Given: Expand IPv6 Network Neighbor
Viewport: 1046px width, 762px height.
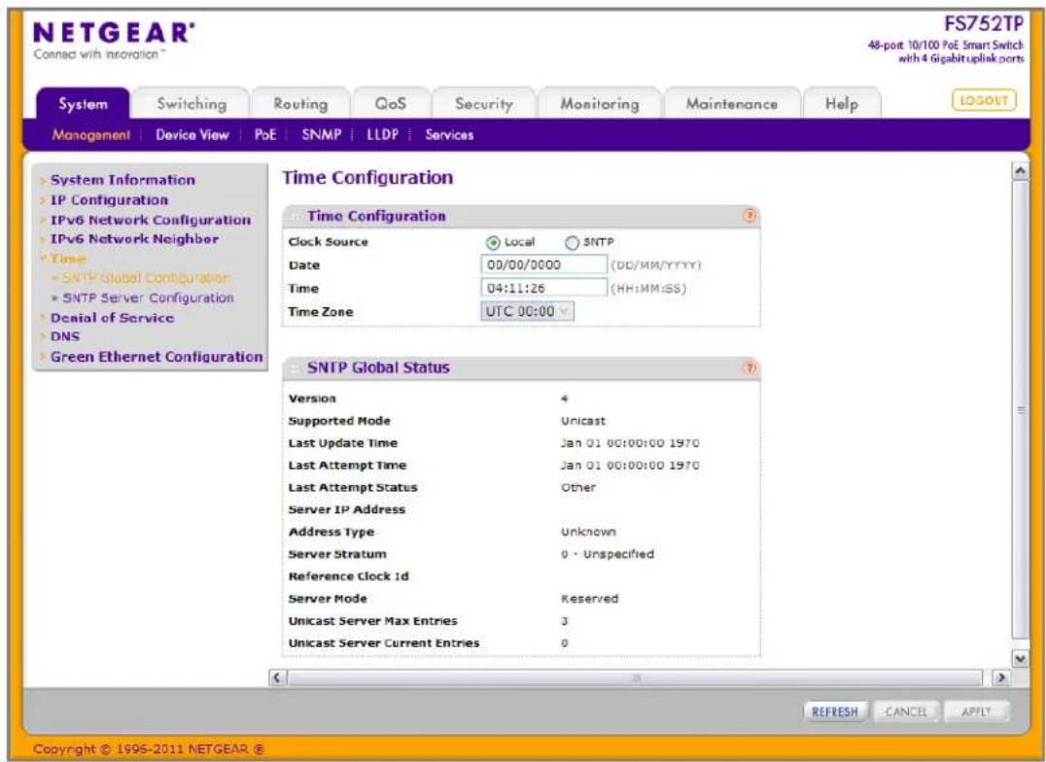Looking at the screenshot, I should [x=135, y=239].
